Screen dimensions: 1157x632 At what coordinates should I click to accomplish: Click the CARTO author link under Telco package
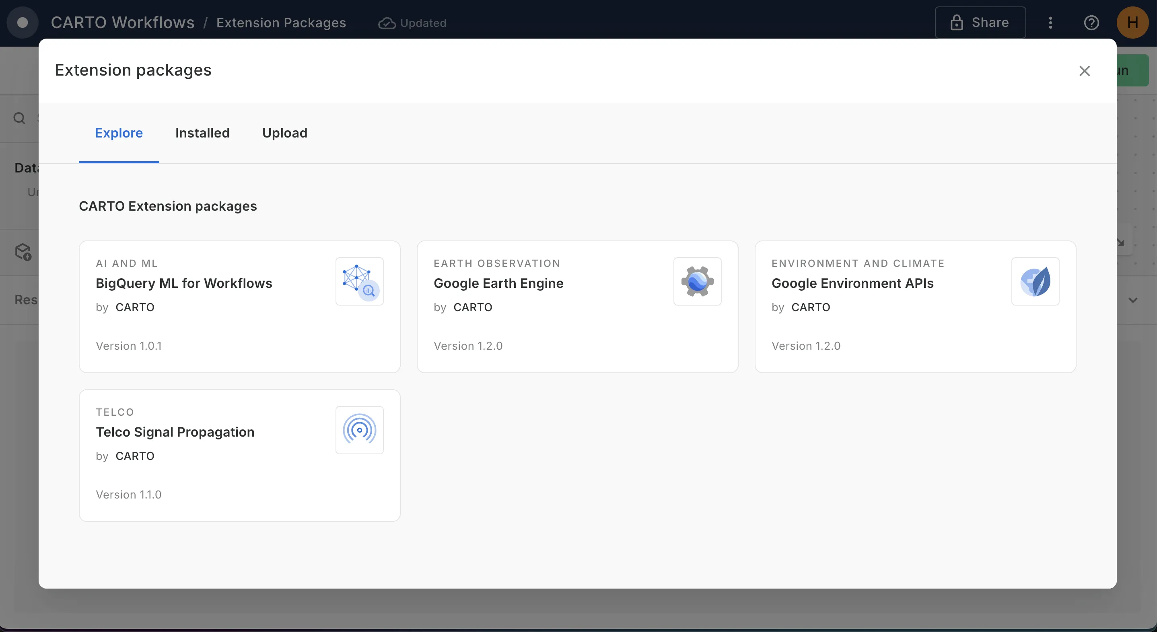click(x=135, y=456)
